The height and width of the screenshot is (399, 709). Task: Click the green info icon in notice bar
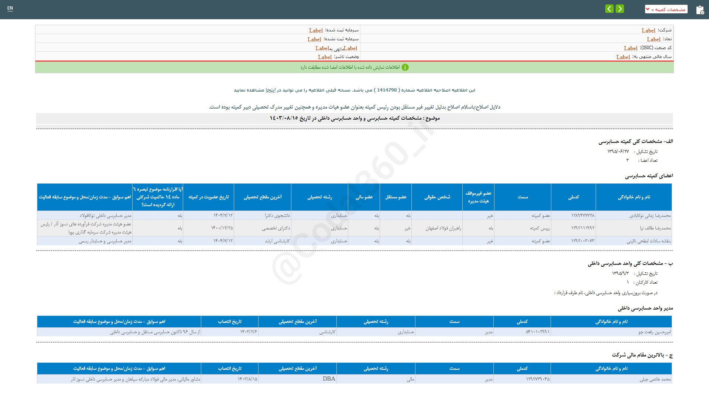pyautogui.click(x=405, y=67)
